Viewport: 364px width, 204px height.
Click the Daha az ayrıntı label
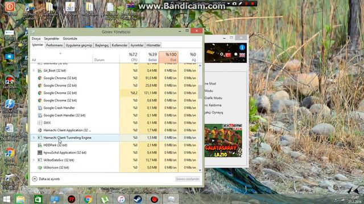click(49, 179)
